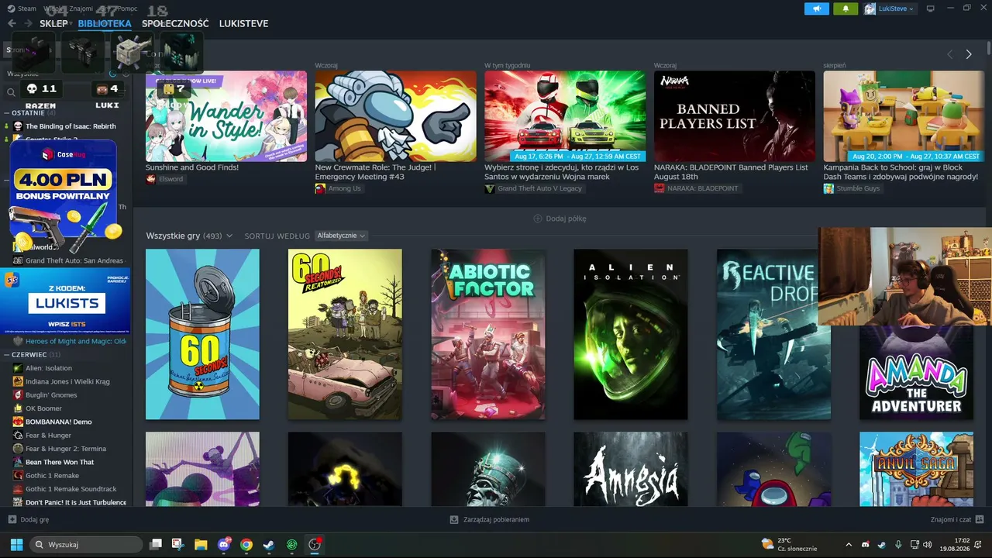Open Znajomi i czat friends panel
992x558 pixels.
[957, 519]
